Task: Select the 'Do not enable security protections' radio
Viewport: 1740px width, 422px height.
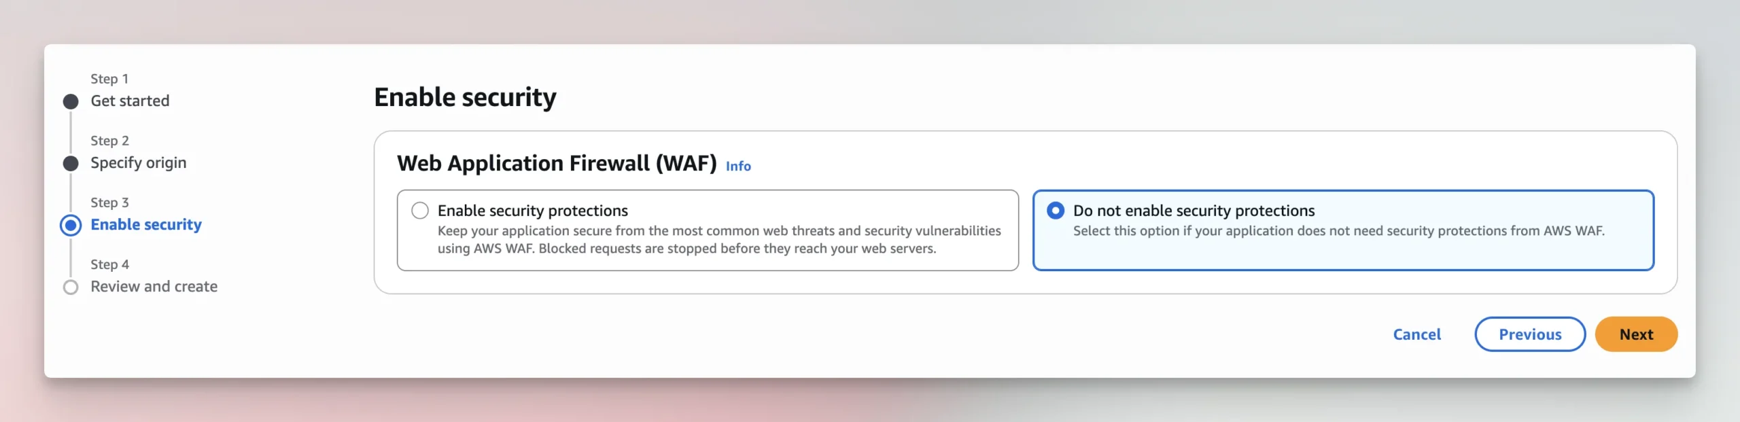Action: click(1056, 211)
